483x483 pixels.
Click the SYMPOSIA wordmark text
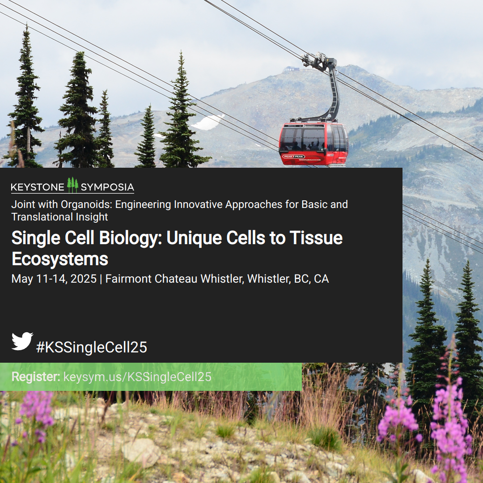[107, 187]
